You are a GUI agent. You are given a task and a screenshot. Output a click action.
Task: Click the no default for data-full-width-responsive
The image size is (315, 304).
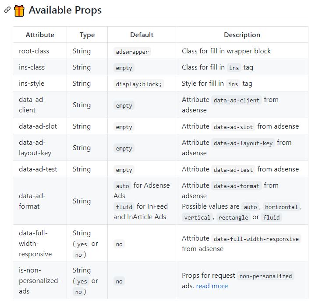click(x=119, y=244)
